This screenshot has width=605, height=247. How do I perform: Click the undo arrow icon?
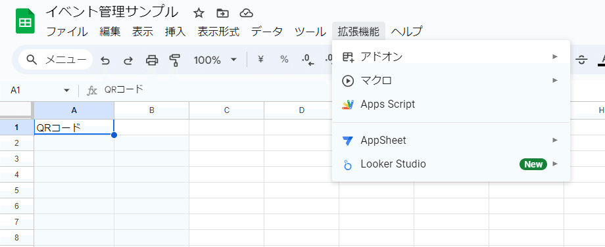coord(105,60)
